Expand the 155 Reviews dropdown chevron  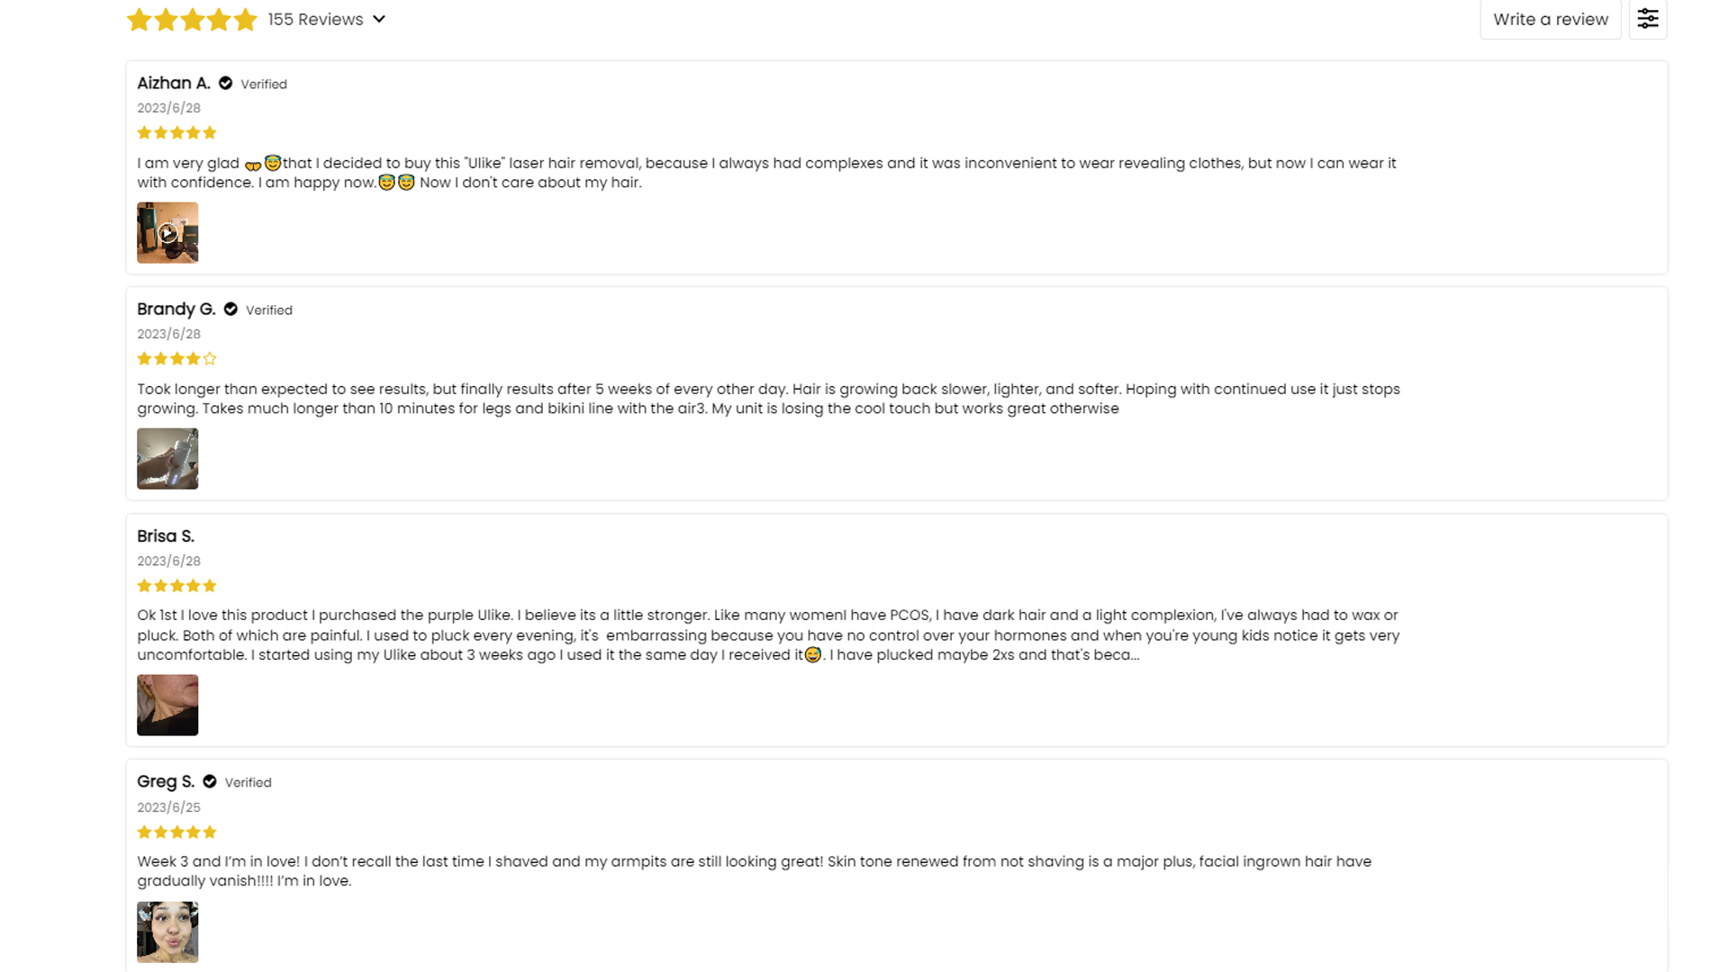click(x=379, y=19)
